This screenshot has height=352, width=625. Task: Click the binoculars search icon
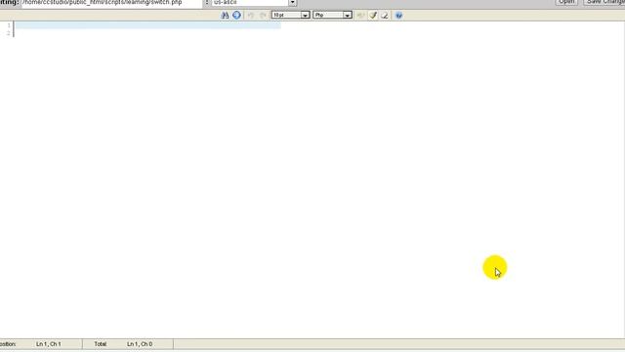(225, 16)
